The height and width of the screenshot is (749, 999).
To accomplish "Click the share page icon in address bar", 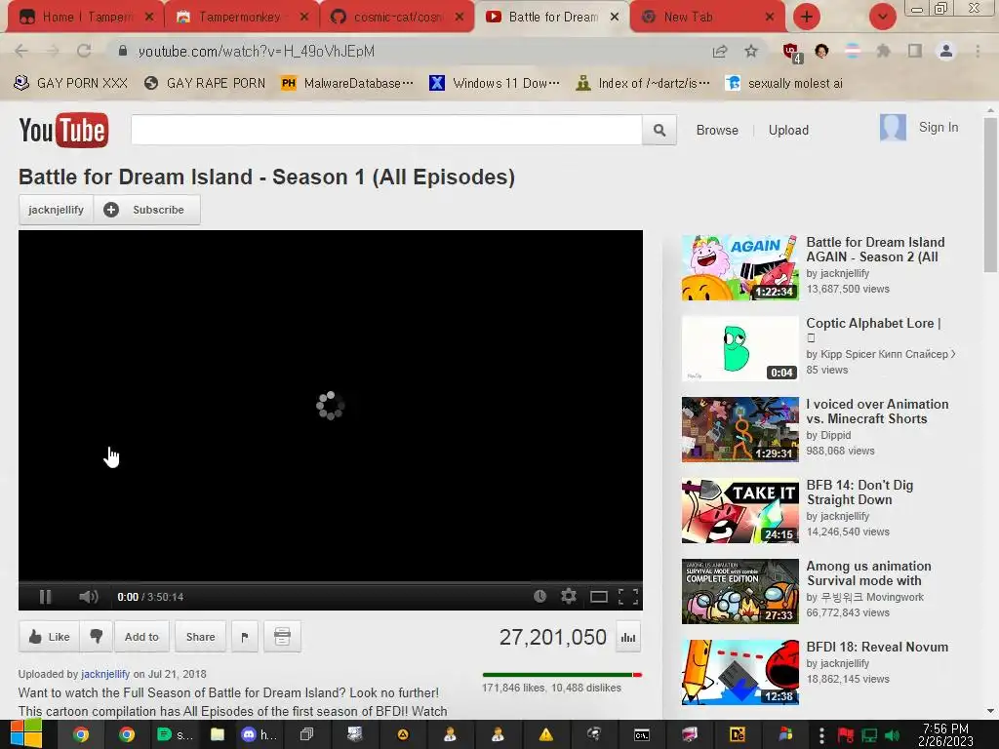I will coord(720,51).
